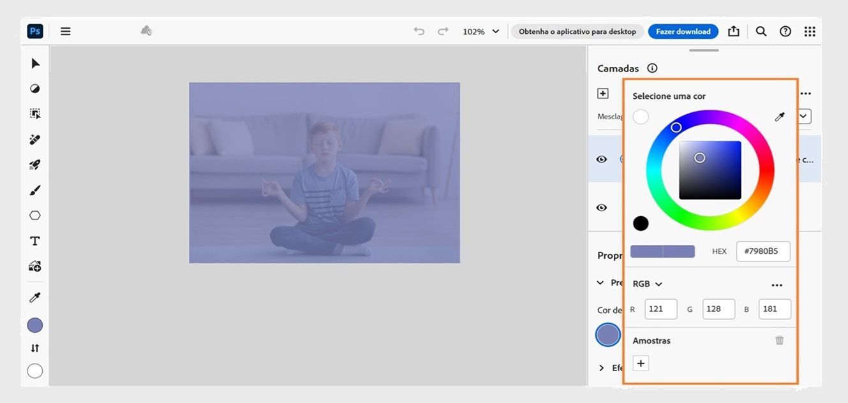Viewport: 848px width, 403px height.
Task: Choose the Spot Healing Brush tool
Action: (x=34, y=139)
